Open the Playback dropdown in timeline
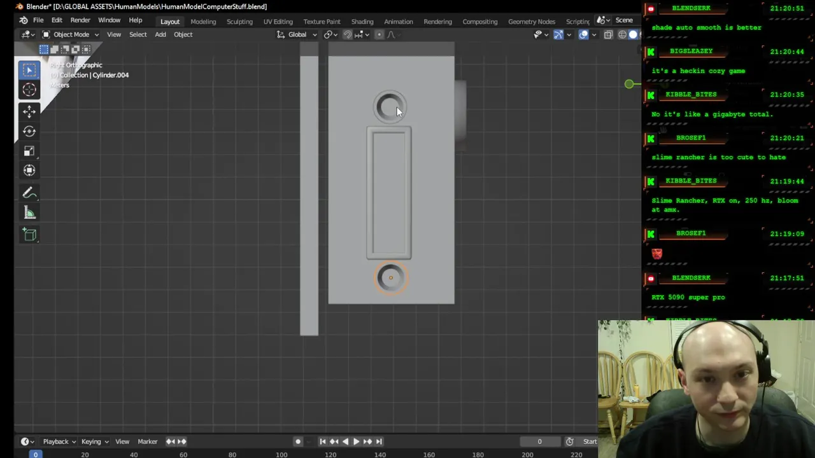815x458 pixels. tap(59, 441)
